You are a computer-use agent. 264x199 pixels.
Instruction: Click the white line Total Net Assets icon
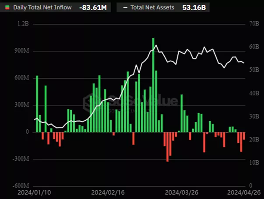[x=126, y=7]
